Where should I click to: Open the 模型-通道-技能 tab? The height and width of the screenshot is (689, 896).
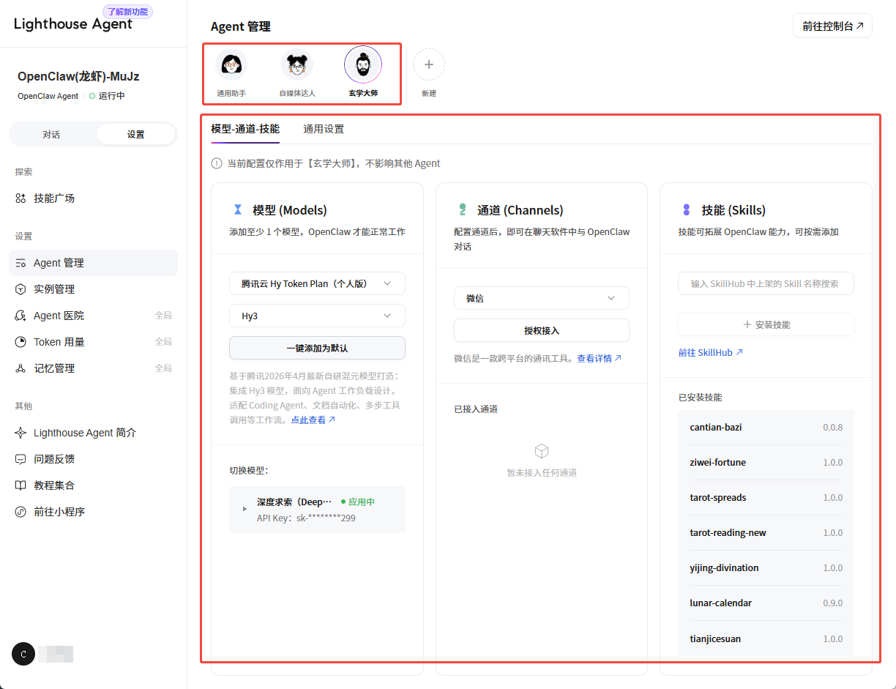(245, 129)
